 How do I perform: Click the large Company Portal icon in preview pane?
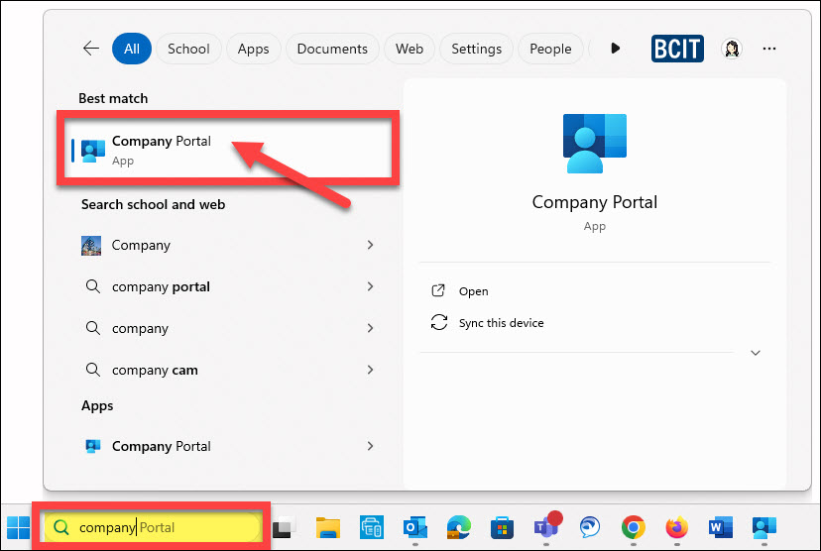pos(594,144)
